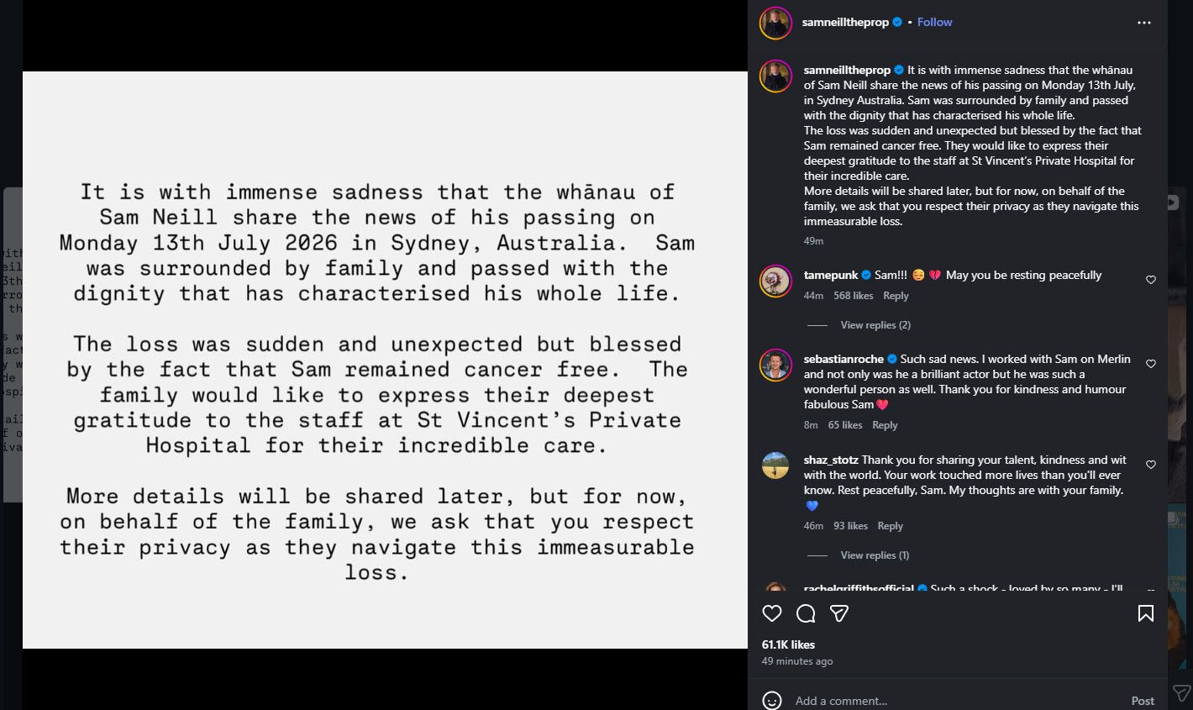Follow samneilltheprop account
The height and width of the screenshot is (710, 1193).
934,23
